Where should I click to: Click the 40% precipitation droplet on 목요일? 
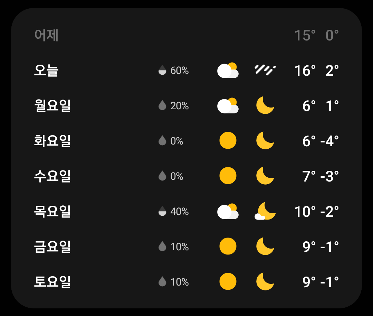[x=162, y=211]
